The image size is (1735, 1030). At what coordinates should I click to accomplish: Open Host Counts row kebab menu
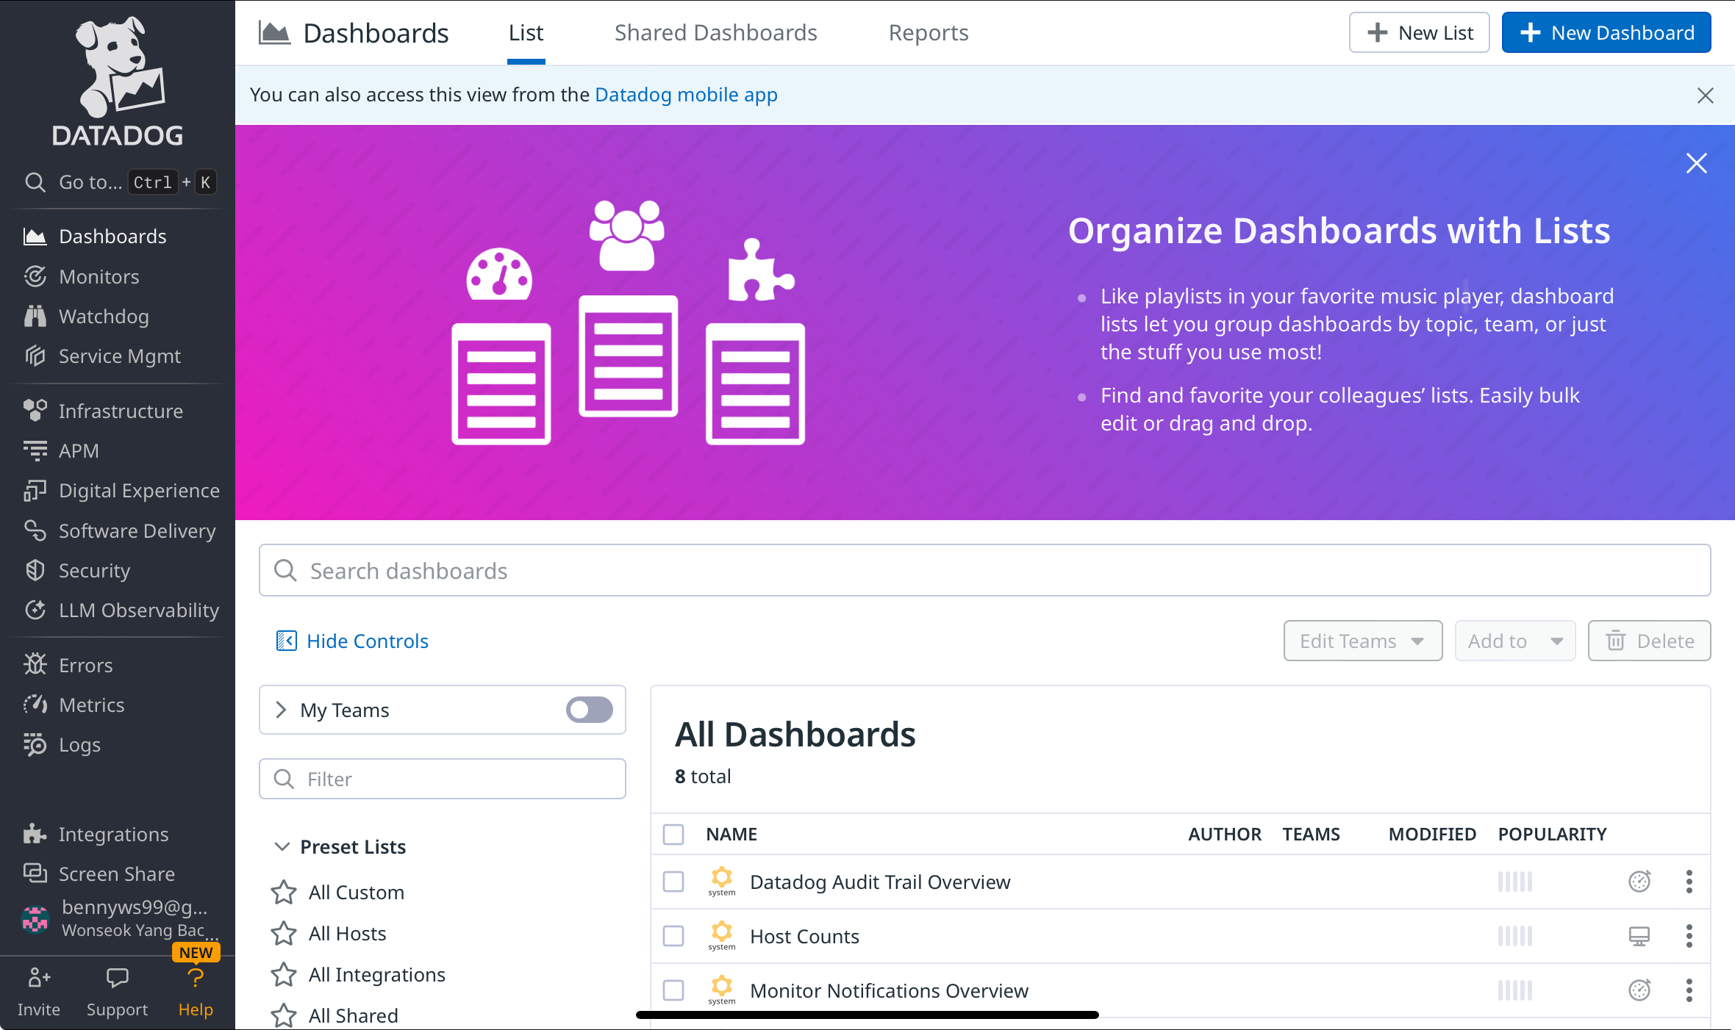click(x=1689, y=936)
